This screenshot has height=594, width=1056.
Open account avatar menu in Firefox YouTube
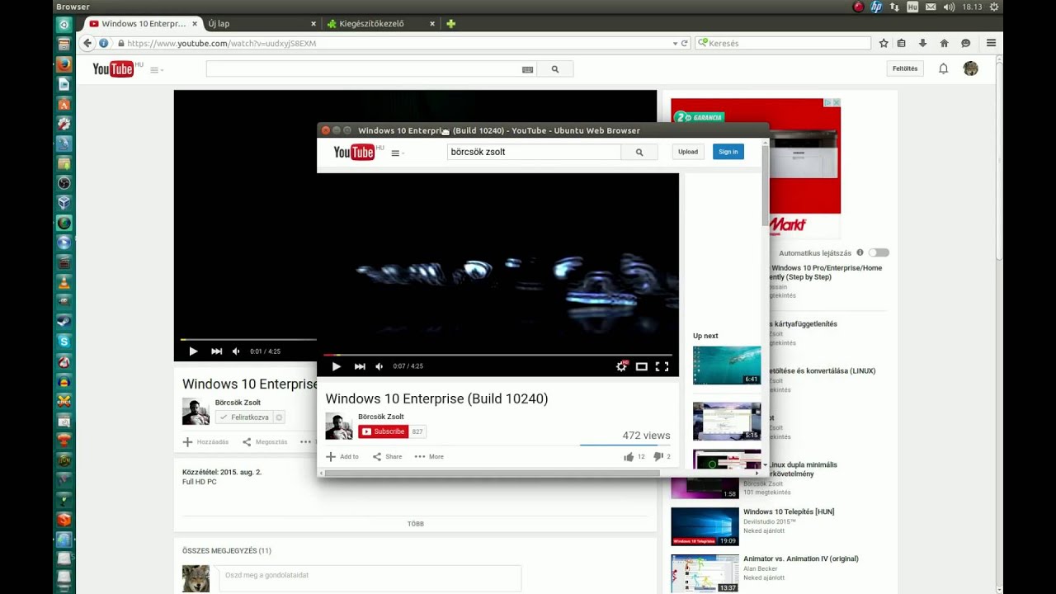971,68
